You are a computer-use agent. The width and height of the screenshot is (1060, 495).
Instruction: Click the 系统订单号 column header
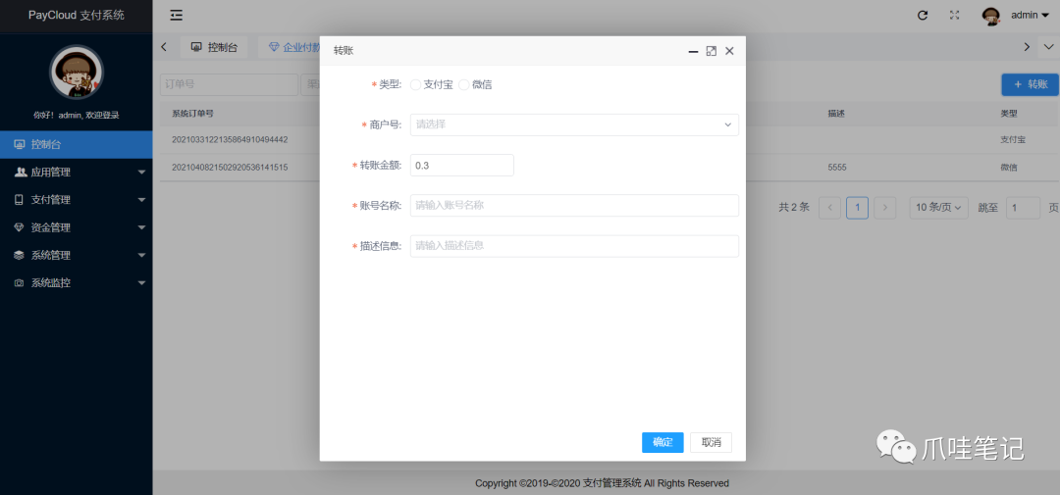click(192, 114)
